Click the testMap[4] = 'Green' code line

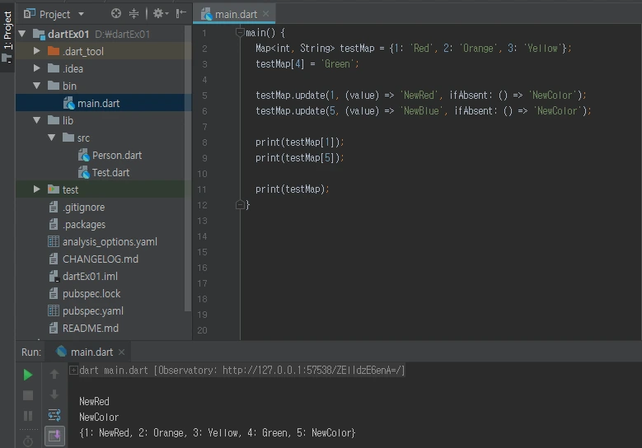coord(307,64)
